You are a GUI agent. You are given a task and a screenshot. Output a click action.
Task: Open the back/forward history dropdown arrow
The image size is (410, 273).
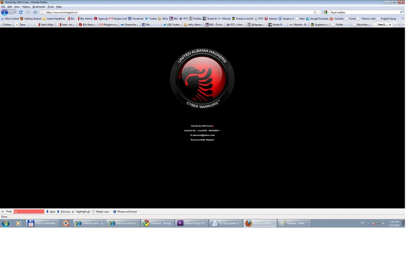pyautogui.click(x=15, y=12)
